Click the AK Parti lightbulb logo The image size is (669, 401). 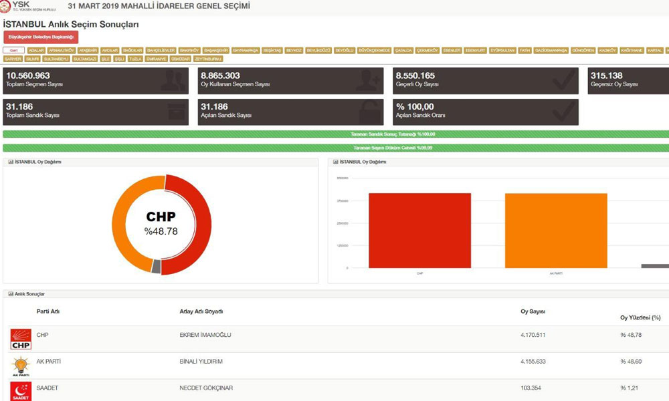(x=21, y=366)
